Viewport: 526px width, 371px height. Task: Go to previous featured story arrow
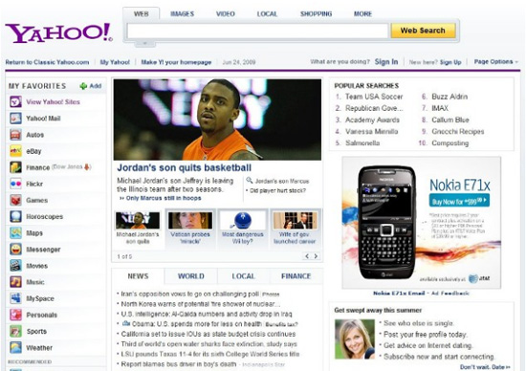pyautogui.click(x=307, y=256)
